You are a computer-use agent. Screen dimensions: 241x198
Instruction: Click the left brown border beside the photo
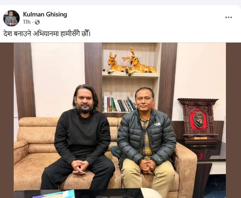coord(7,120)
